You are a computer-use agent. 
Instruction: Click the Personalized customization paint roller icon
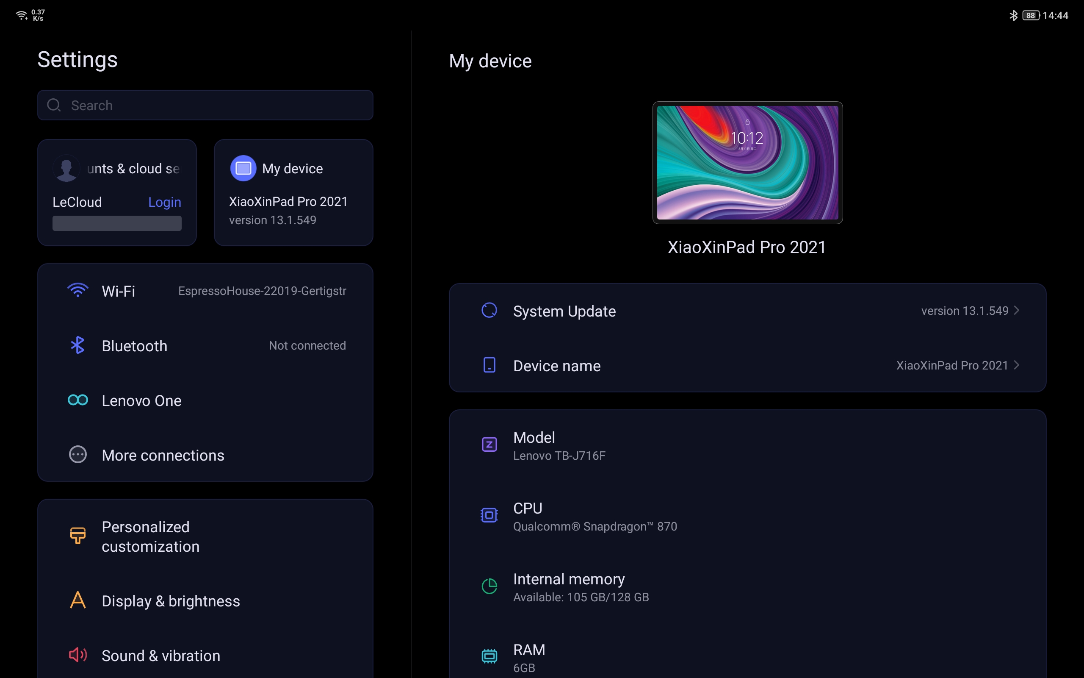[x=77, y=535]
